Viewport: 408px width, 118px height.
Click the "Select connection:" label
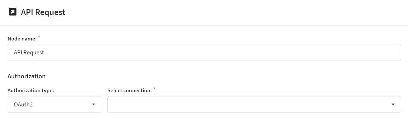130,91
